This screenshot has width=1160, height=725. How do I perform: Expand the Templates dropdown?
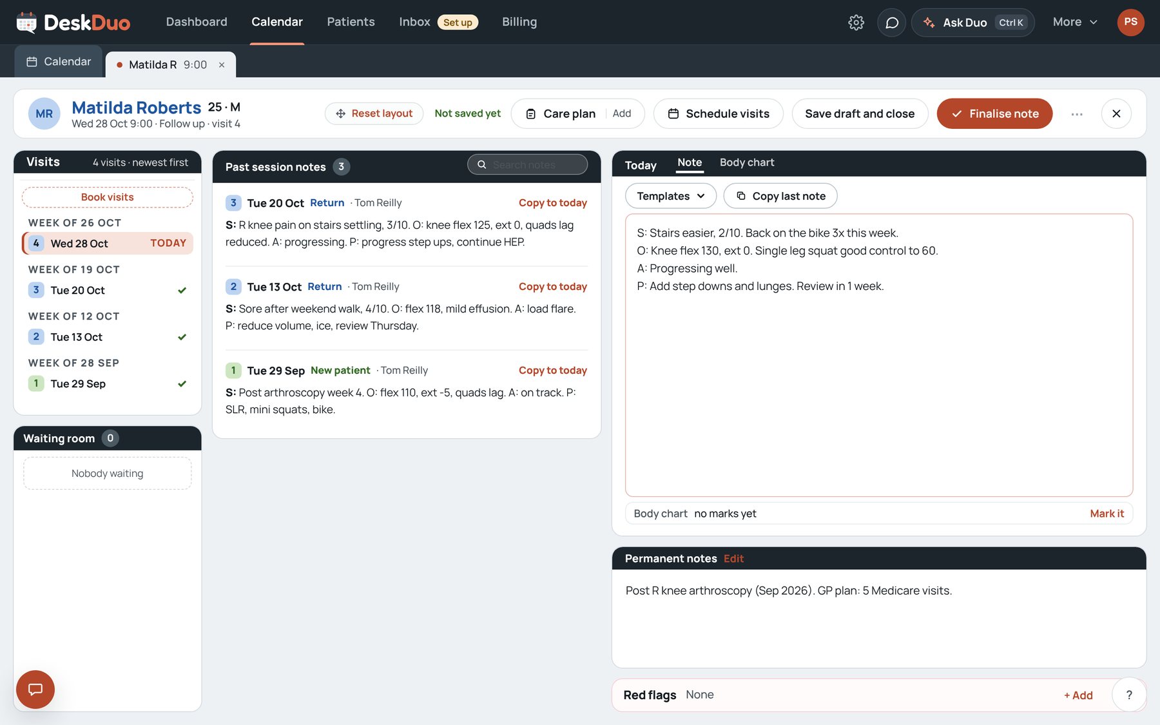pyautogui.click(x=671, y=196)
